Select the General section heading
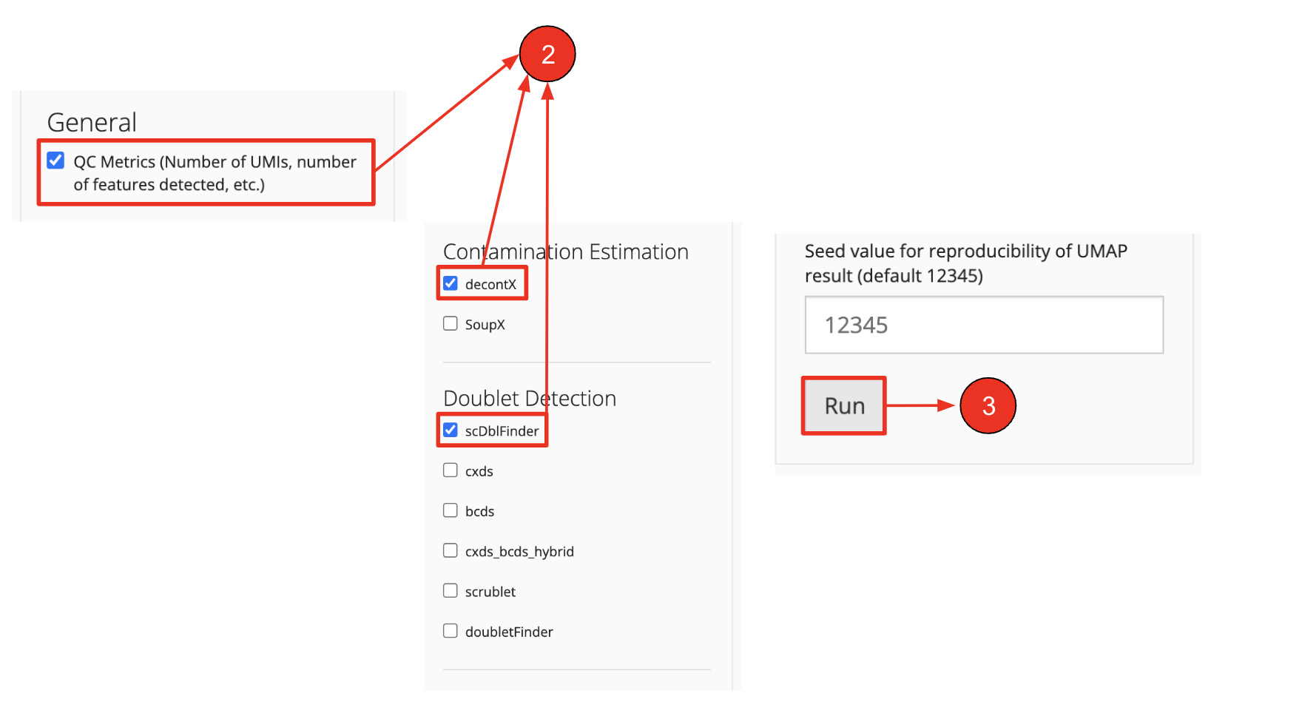The width and height of the screenshot is (1302, 716). tap(92, 122)
